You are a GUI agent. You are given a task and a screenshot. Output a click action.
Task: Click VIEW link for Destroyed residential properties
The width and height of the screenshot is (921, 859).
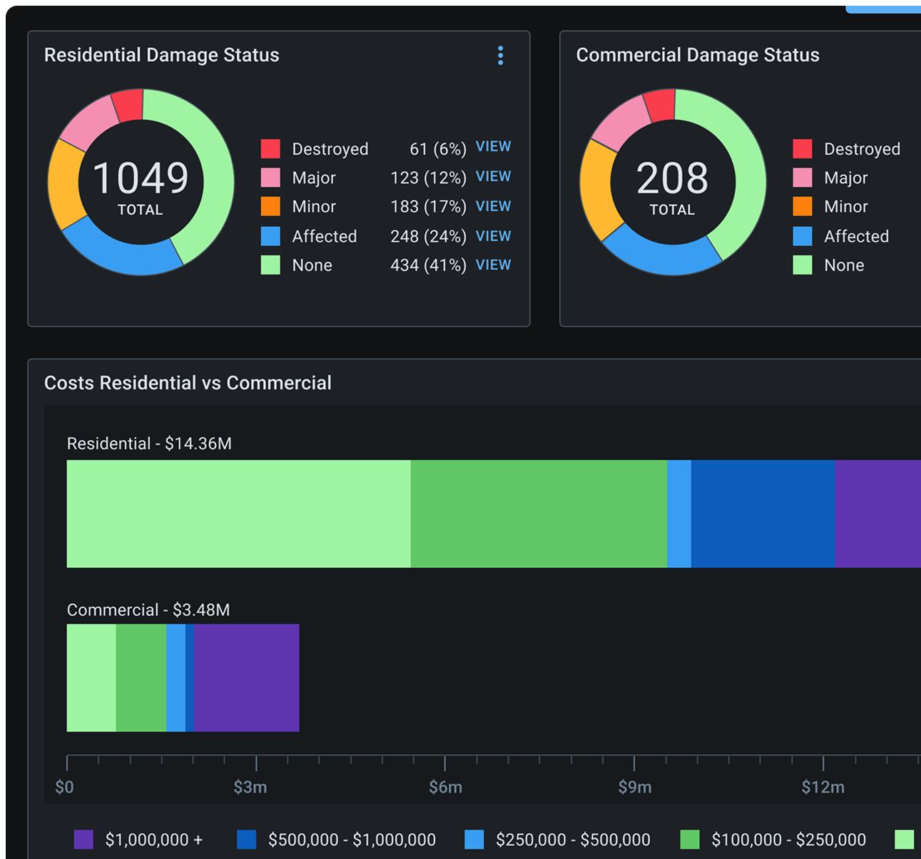[x=493, y=147]
